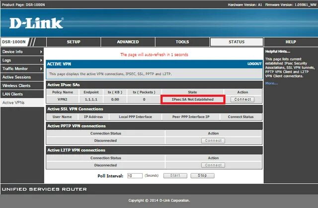Expand the Logs submenu arrow
Image resolution: width=318 pixels, height=208 pixels.
(41, 61)
